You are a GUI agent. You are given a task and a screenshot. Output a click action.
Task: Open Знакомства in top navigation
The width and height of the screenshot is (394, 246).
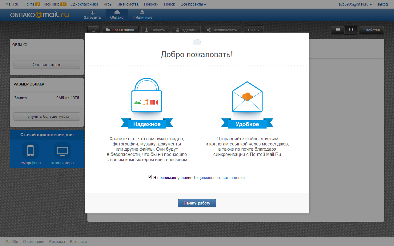[128, 4]
